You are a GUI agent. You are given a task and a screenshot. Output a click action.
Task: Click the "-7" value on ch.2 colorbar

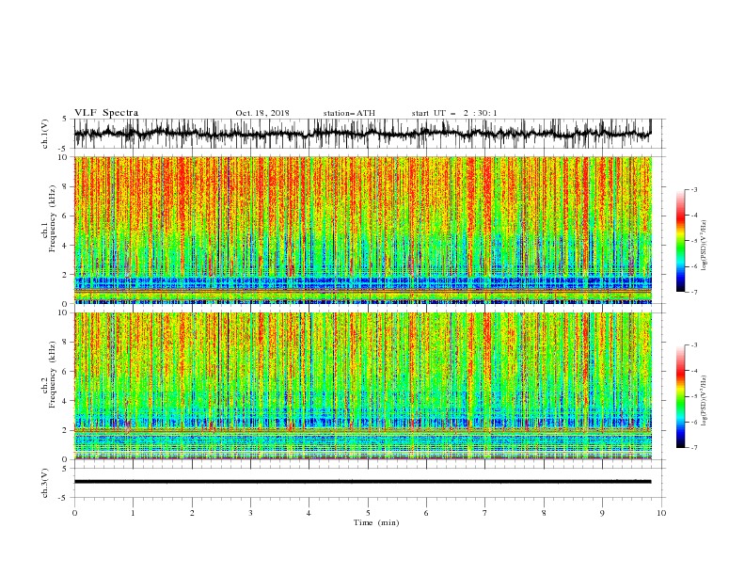(693, 447)
